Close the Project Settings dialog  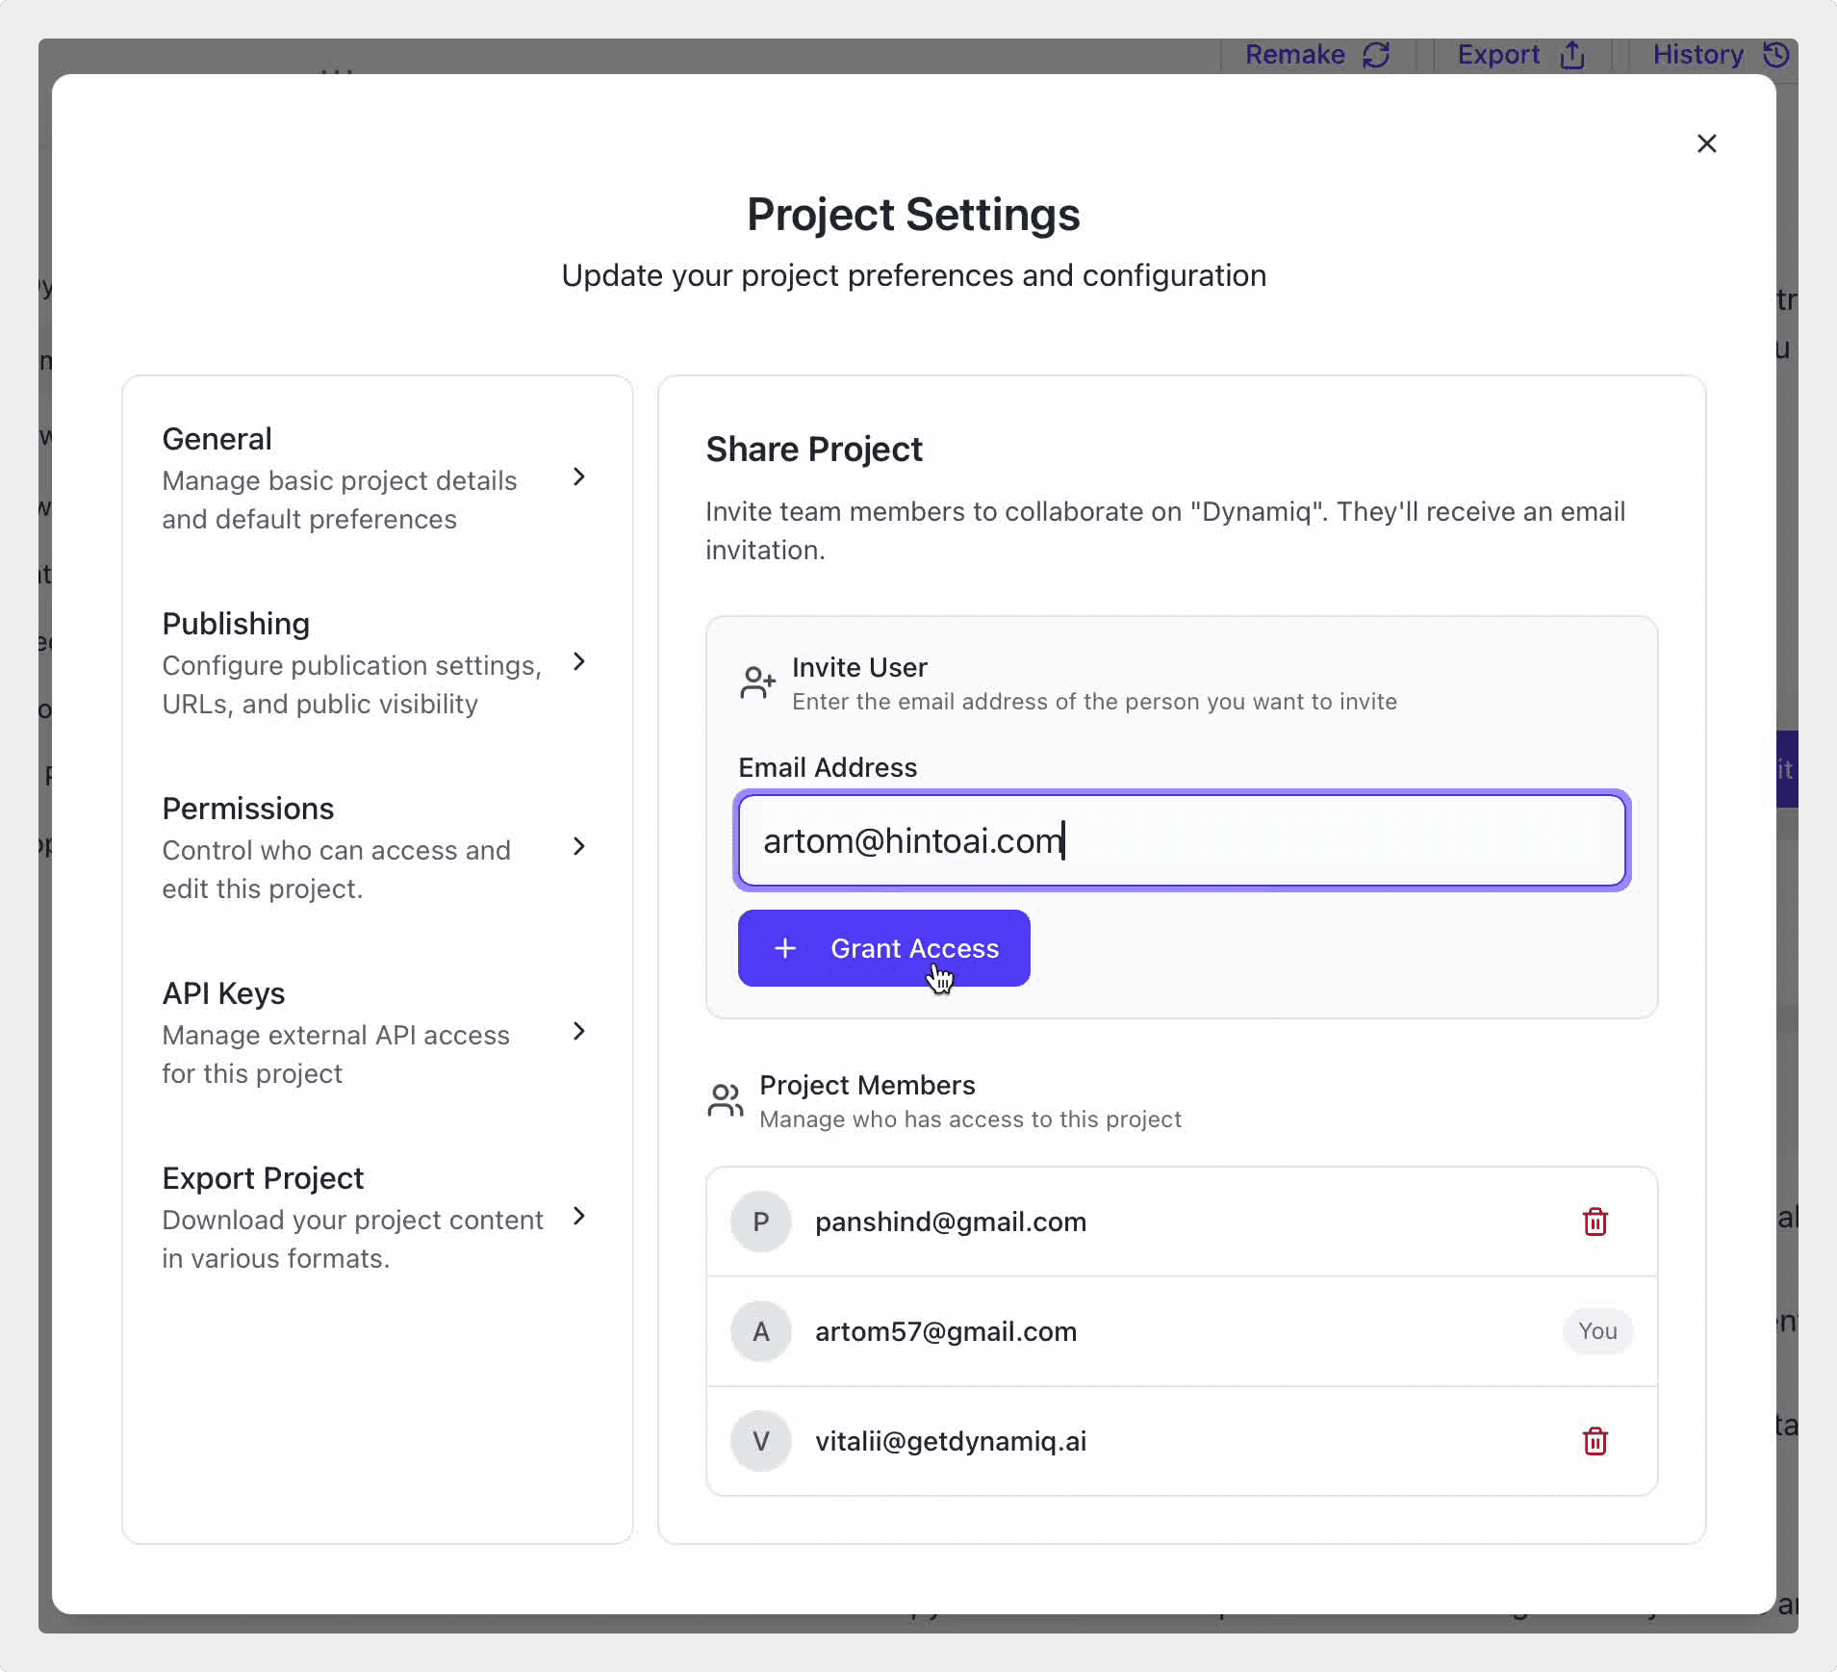(x=1706, y=143)
